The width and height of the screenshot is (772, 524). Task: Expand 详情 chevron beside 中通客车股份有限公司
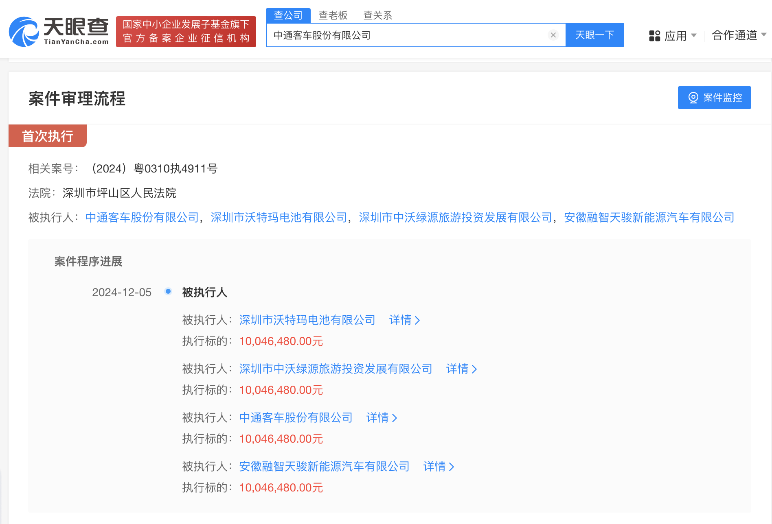click(394, 418)
